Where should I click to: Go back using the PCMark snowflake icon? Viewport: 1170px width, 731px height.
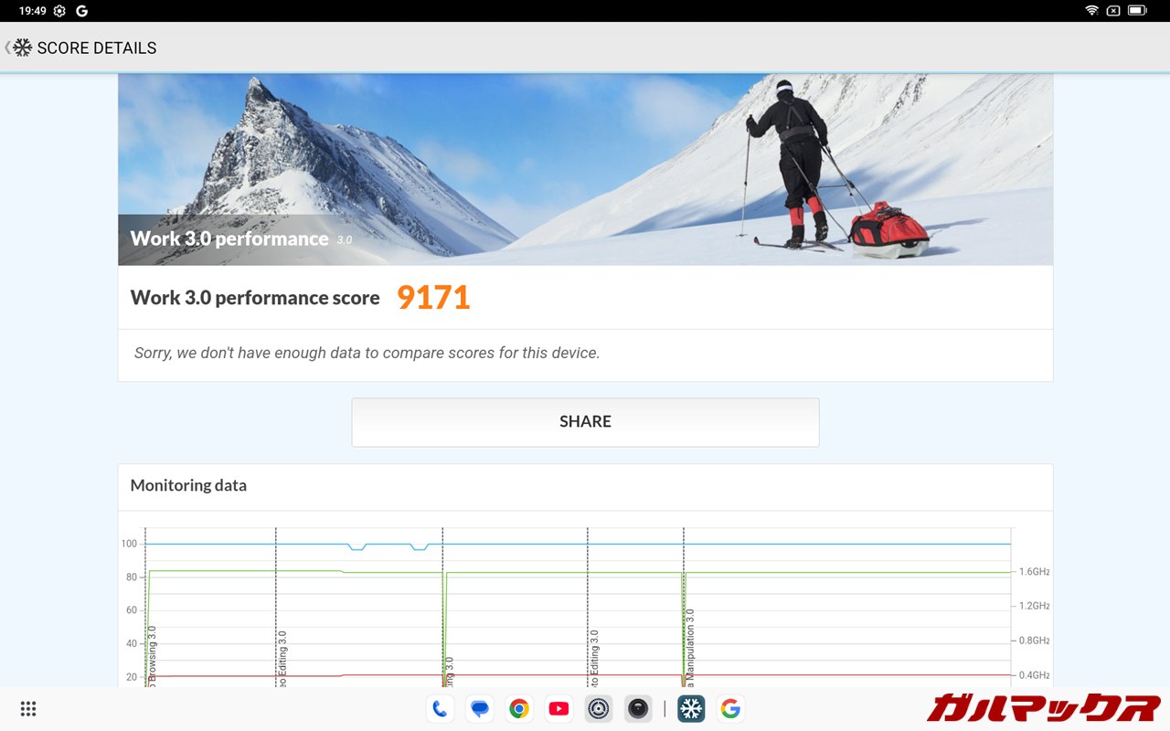click(22, 48)
